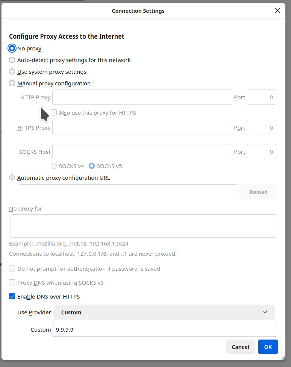291x367 pixels.
Task: Toggle Proxy DNS when using SOCKS v5
Action: [x=12, y=282]
